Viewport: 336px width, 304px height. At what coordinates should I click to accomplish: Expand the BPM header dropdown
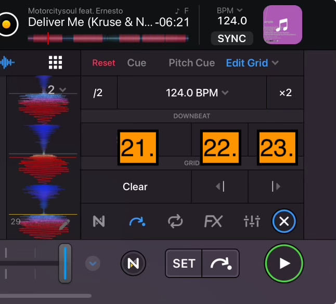click(x=240, y=10)
